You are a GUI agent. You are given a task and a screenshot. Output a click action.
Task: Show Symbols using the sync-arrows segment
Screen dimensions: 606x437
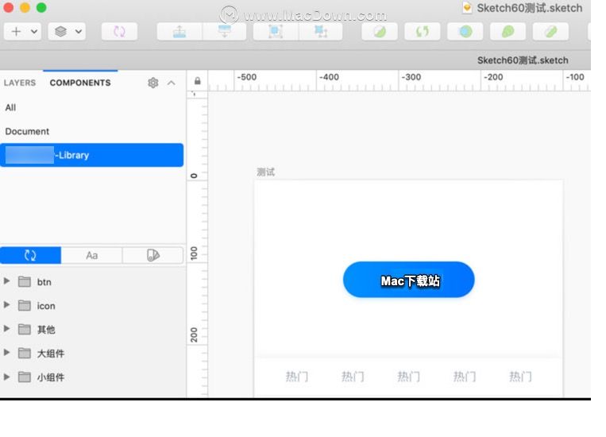tap(30, 255)
